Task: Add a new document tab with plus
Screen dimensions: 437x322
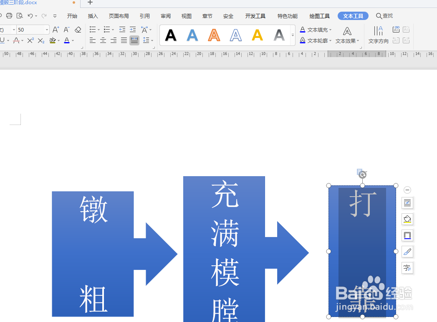Action: (90, 2)
